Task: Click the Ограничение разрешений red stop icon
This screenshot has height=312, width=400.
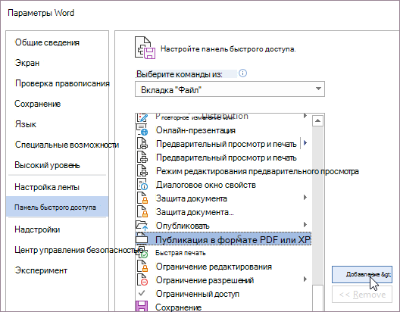Action: pyautogui.click(x=142, y=280)
